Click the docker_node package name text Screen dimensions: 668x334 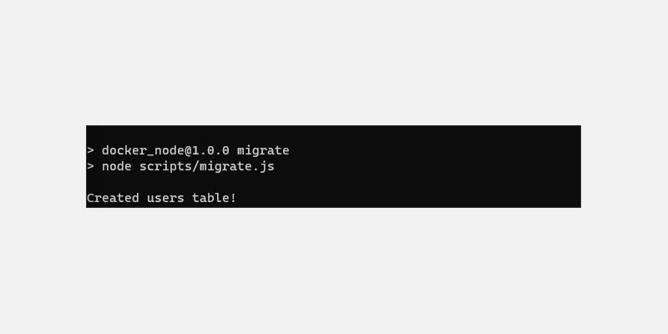click(x=143, y=150)
